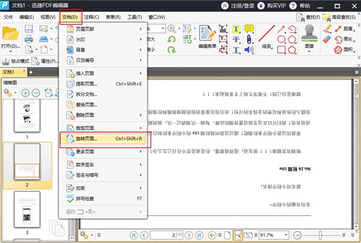Image resolution: width=361 pixels, height=243 pixels.
Task: Expand the 水印 submenu
Action: click(x=103, y=39)
